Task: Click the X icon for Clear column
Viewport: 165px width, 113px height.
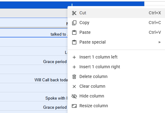Action: click(x=74, y=87)
